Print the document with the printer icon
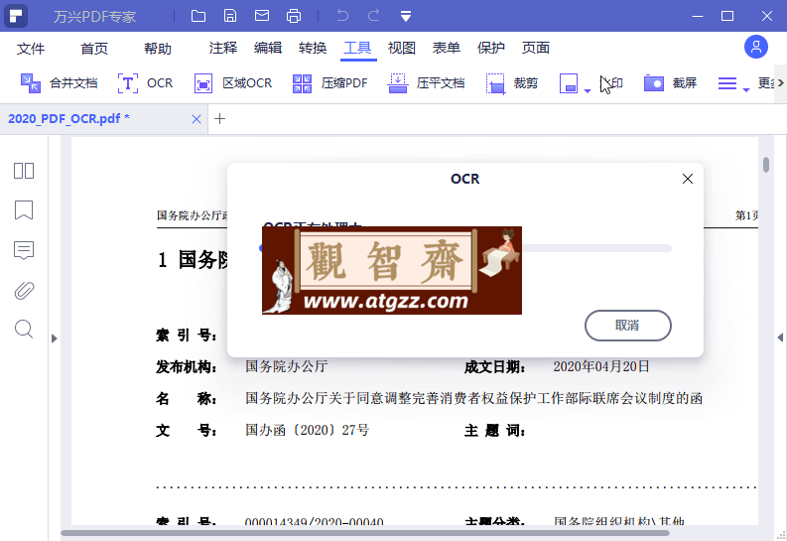Image resolution: width=787 pixels, height=541 pixels. (x=294, y=16)
